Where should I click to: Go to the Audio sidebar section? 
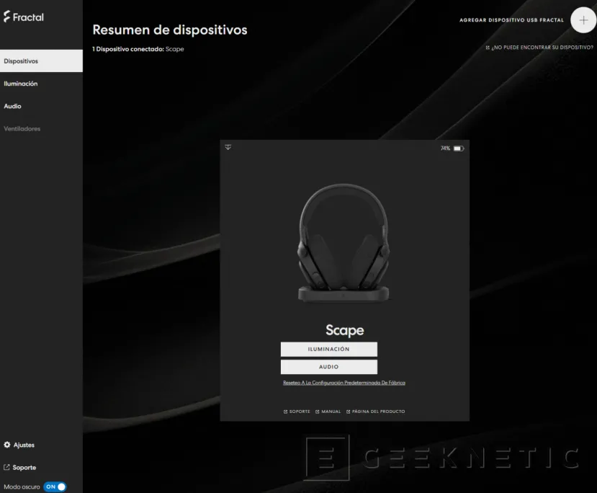click(x=13, y=106)
